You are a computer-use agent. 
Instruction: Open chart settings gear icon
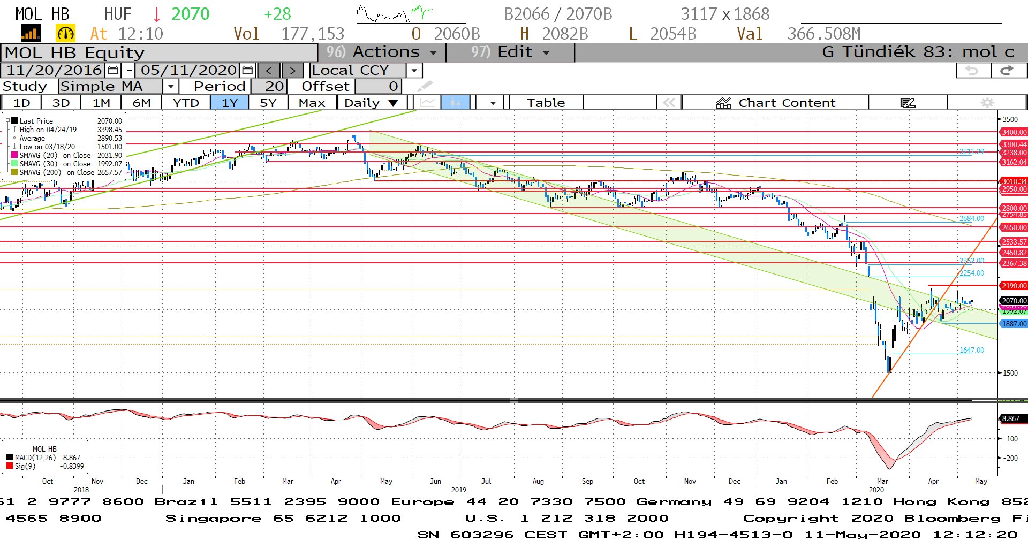click(x=987, y=102)
